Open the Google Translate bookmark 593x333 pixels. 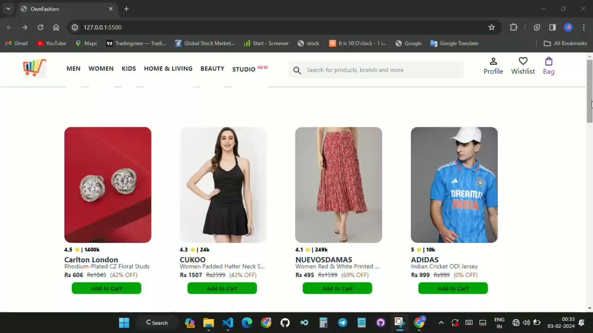[454, 43]
